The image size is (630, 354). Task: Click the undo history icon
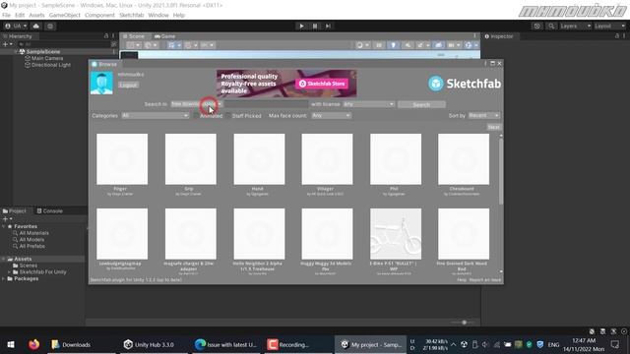[x=537, y=27]
